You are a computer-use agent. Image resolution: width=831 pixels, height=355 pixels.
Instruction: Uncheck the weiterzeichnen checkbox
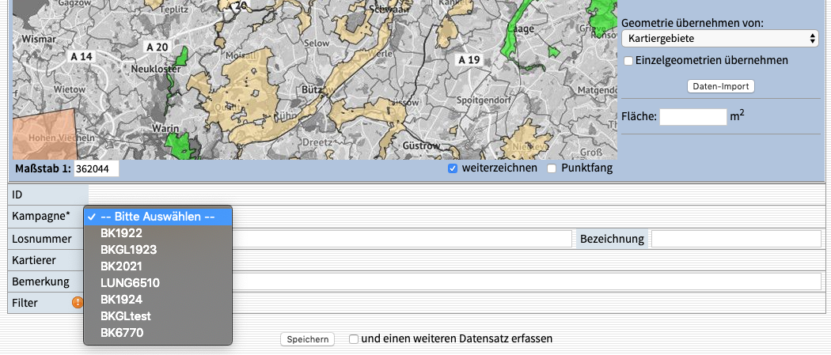tap(453, 168)
